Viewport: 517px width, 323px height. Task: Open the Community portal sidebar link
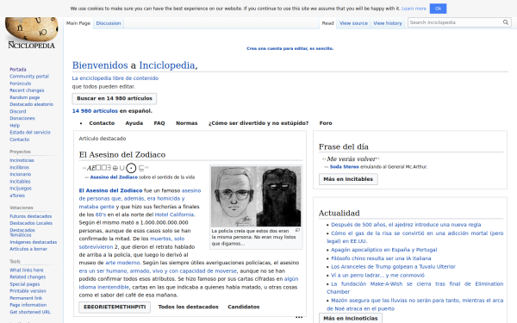click(x=29, y=77)
